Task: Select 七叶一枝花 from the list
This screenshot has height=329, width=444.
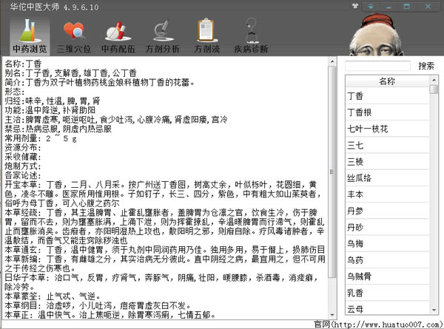Action: tap(386, 129)
